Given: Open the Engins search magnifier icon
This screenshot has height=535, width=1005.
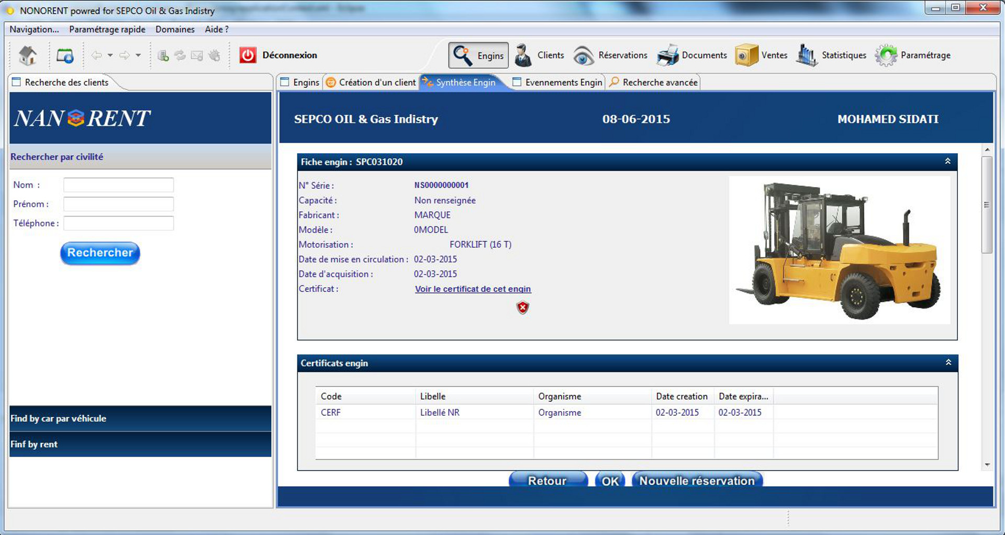Looking at the screenshot, I should click(462, 55).
